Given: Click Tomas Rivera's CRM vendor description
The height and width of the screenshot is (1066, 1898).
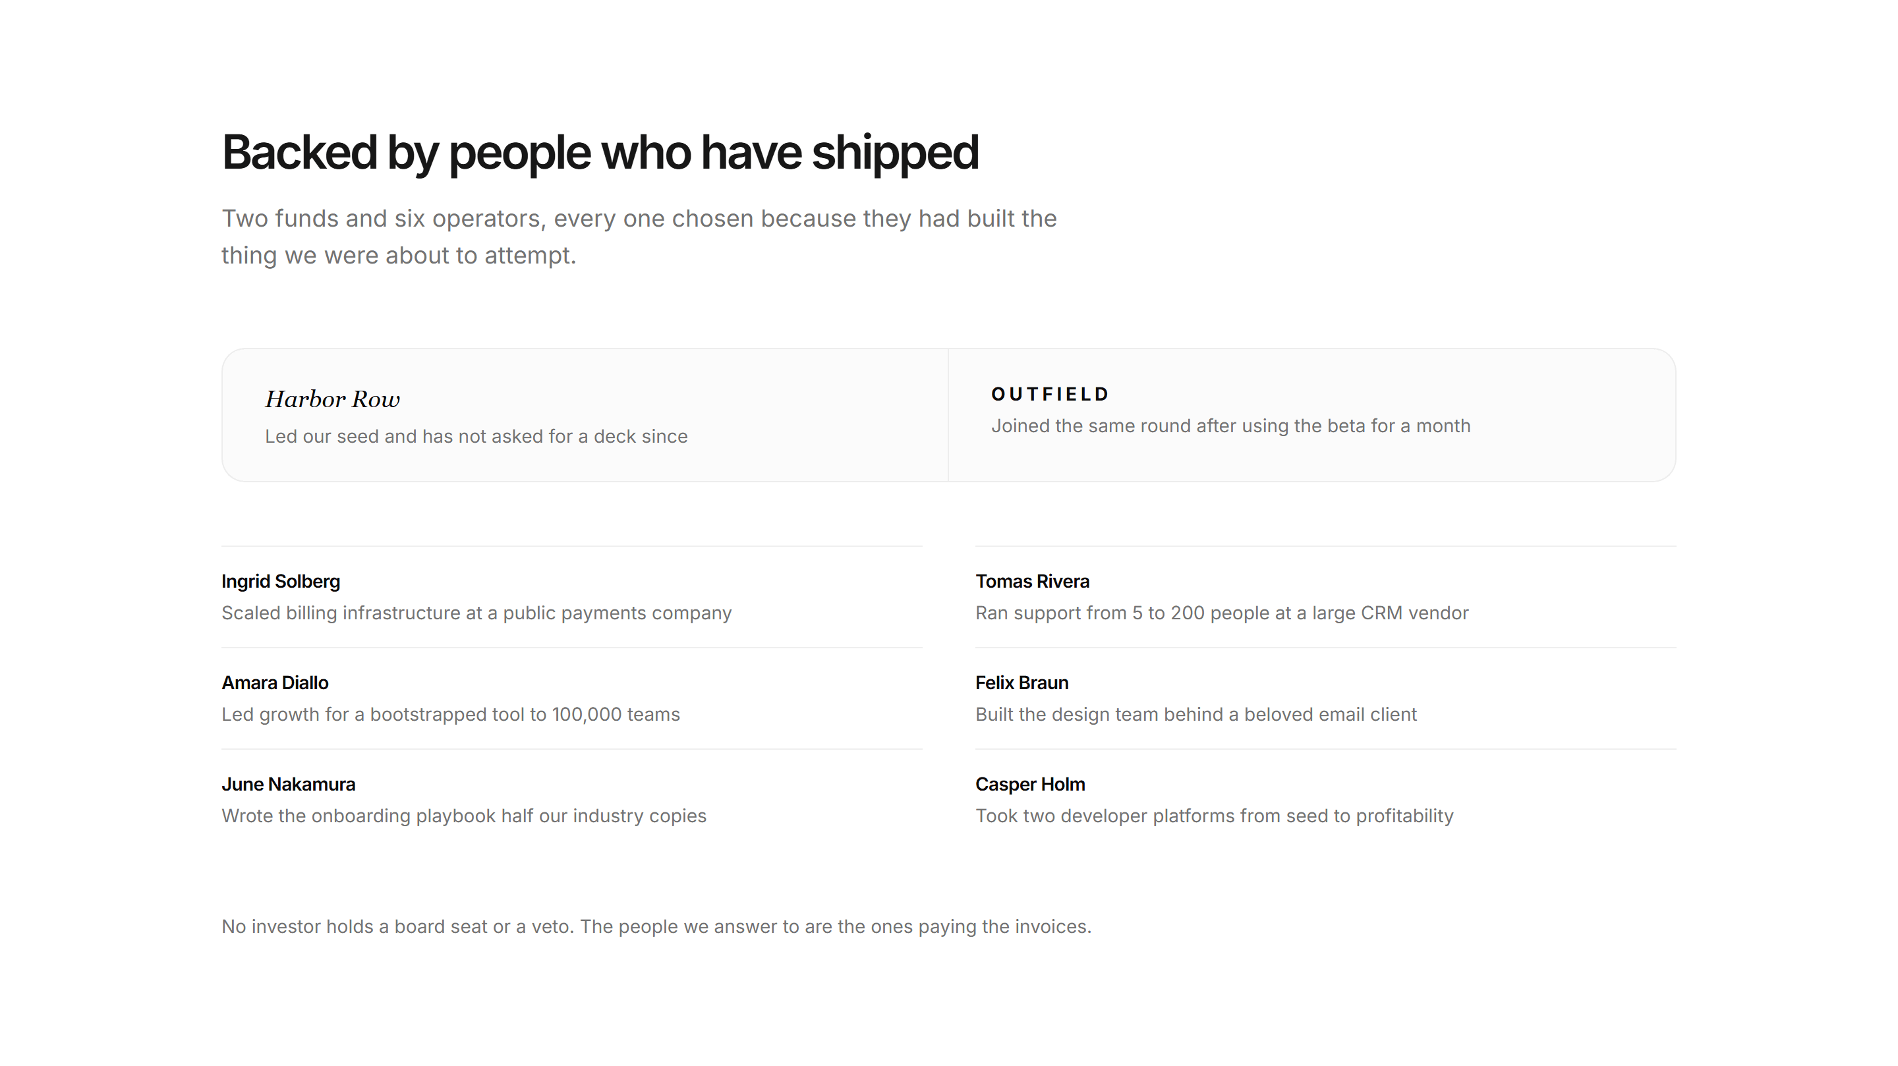Looking at the screenshot, I should pos(1222,613).
